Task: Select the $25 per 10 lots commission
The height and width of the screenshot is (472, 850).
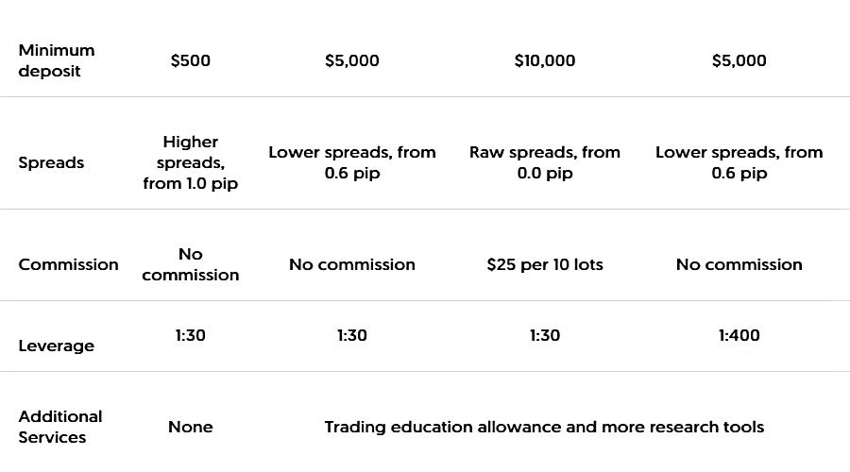Action: [x=545, y=264]
